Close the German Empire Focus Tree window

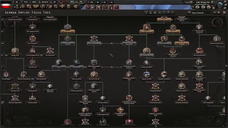coord(224,13)
